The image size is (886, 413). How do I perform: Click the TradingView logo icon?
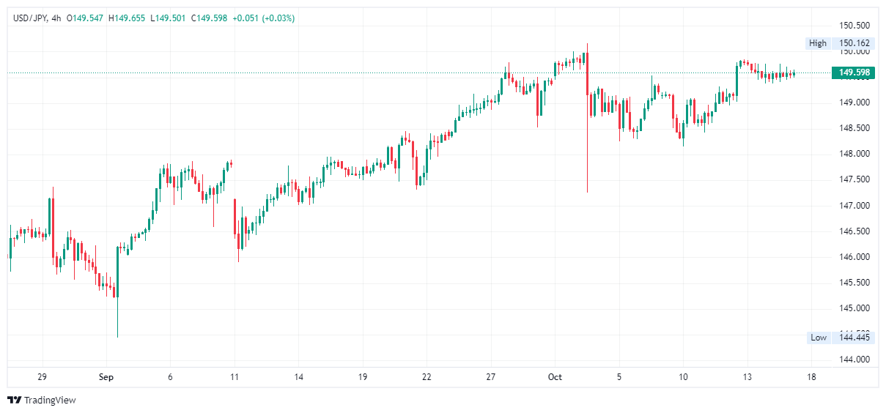tap(14, 400)
